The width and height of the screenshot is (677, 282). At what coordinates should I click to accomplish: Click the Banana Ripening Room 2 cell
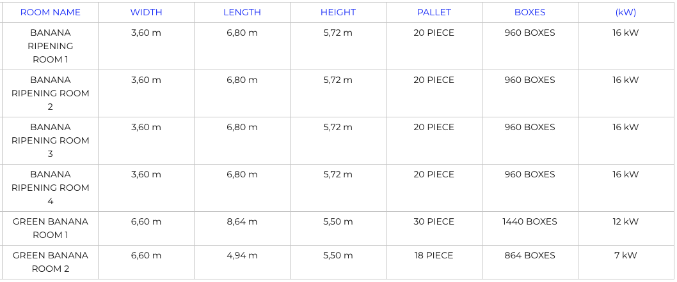click(x=51, y=93)
